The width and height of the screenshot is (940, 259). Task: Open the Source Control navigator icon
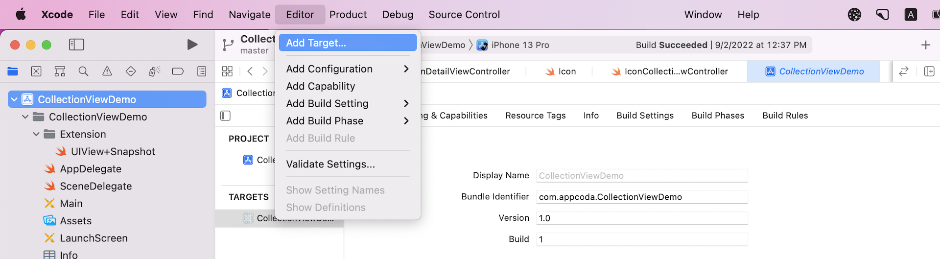[36, 71]
